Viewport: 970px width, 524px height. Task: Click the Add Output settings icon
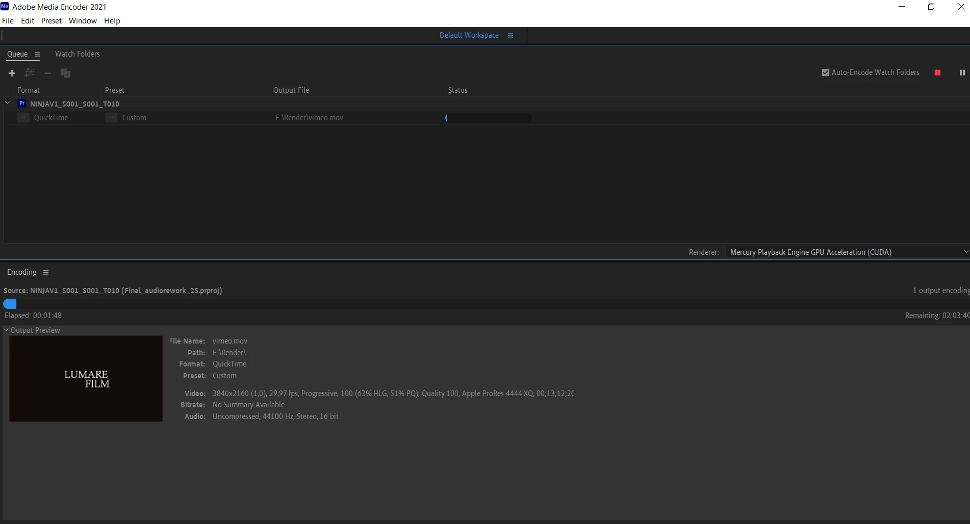(30, 73)
